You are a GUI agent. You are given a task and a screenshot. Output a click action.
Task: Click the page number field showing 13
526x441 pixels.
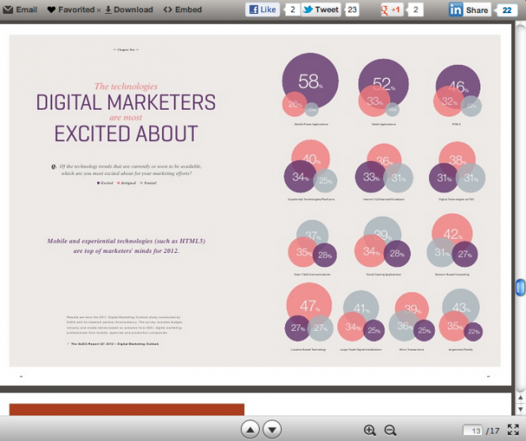[x=473, y=430]
